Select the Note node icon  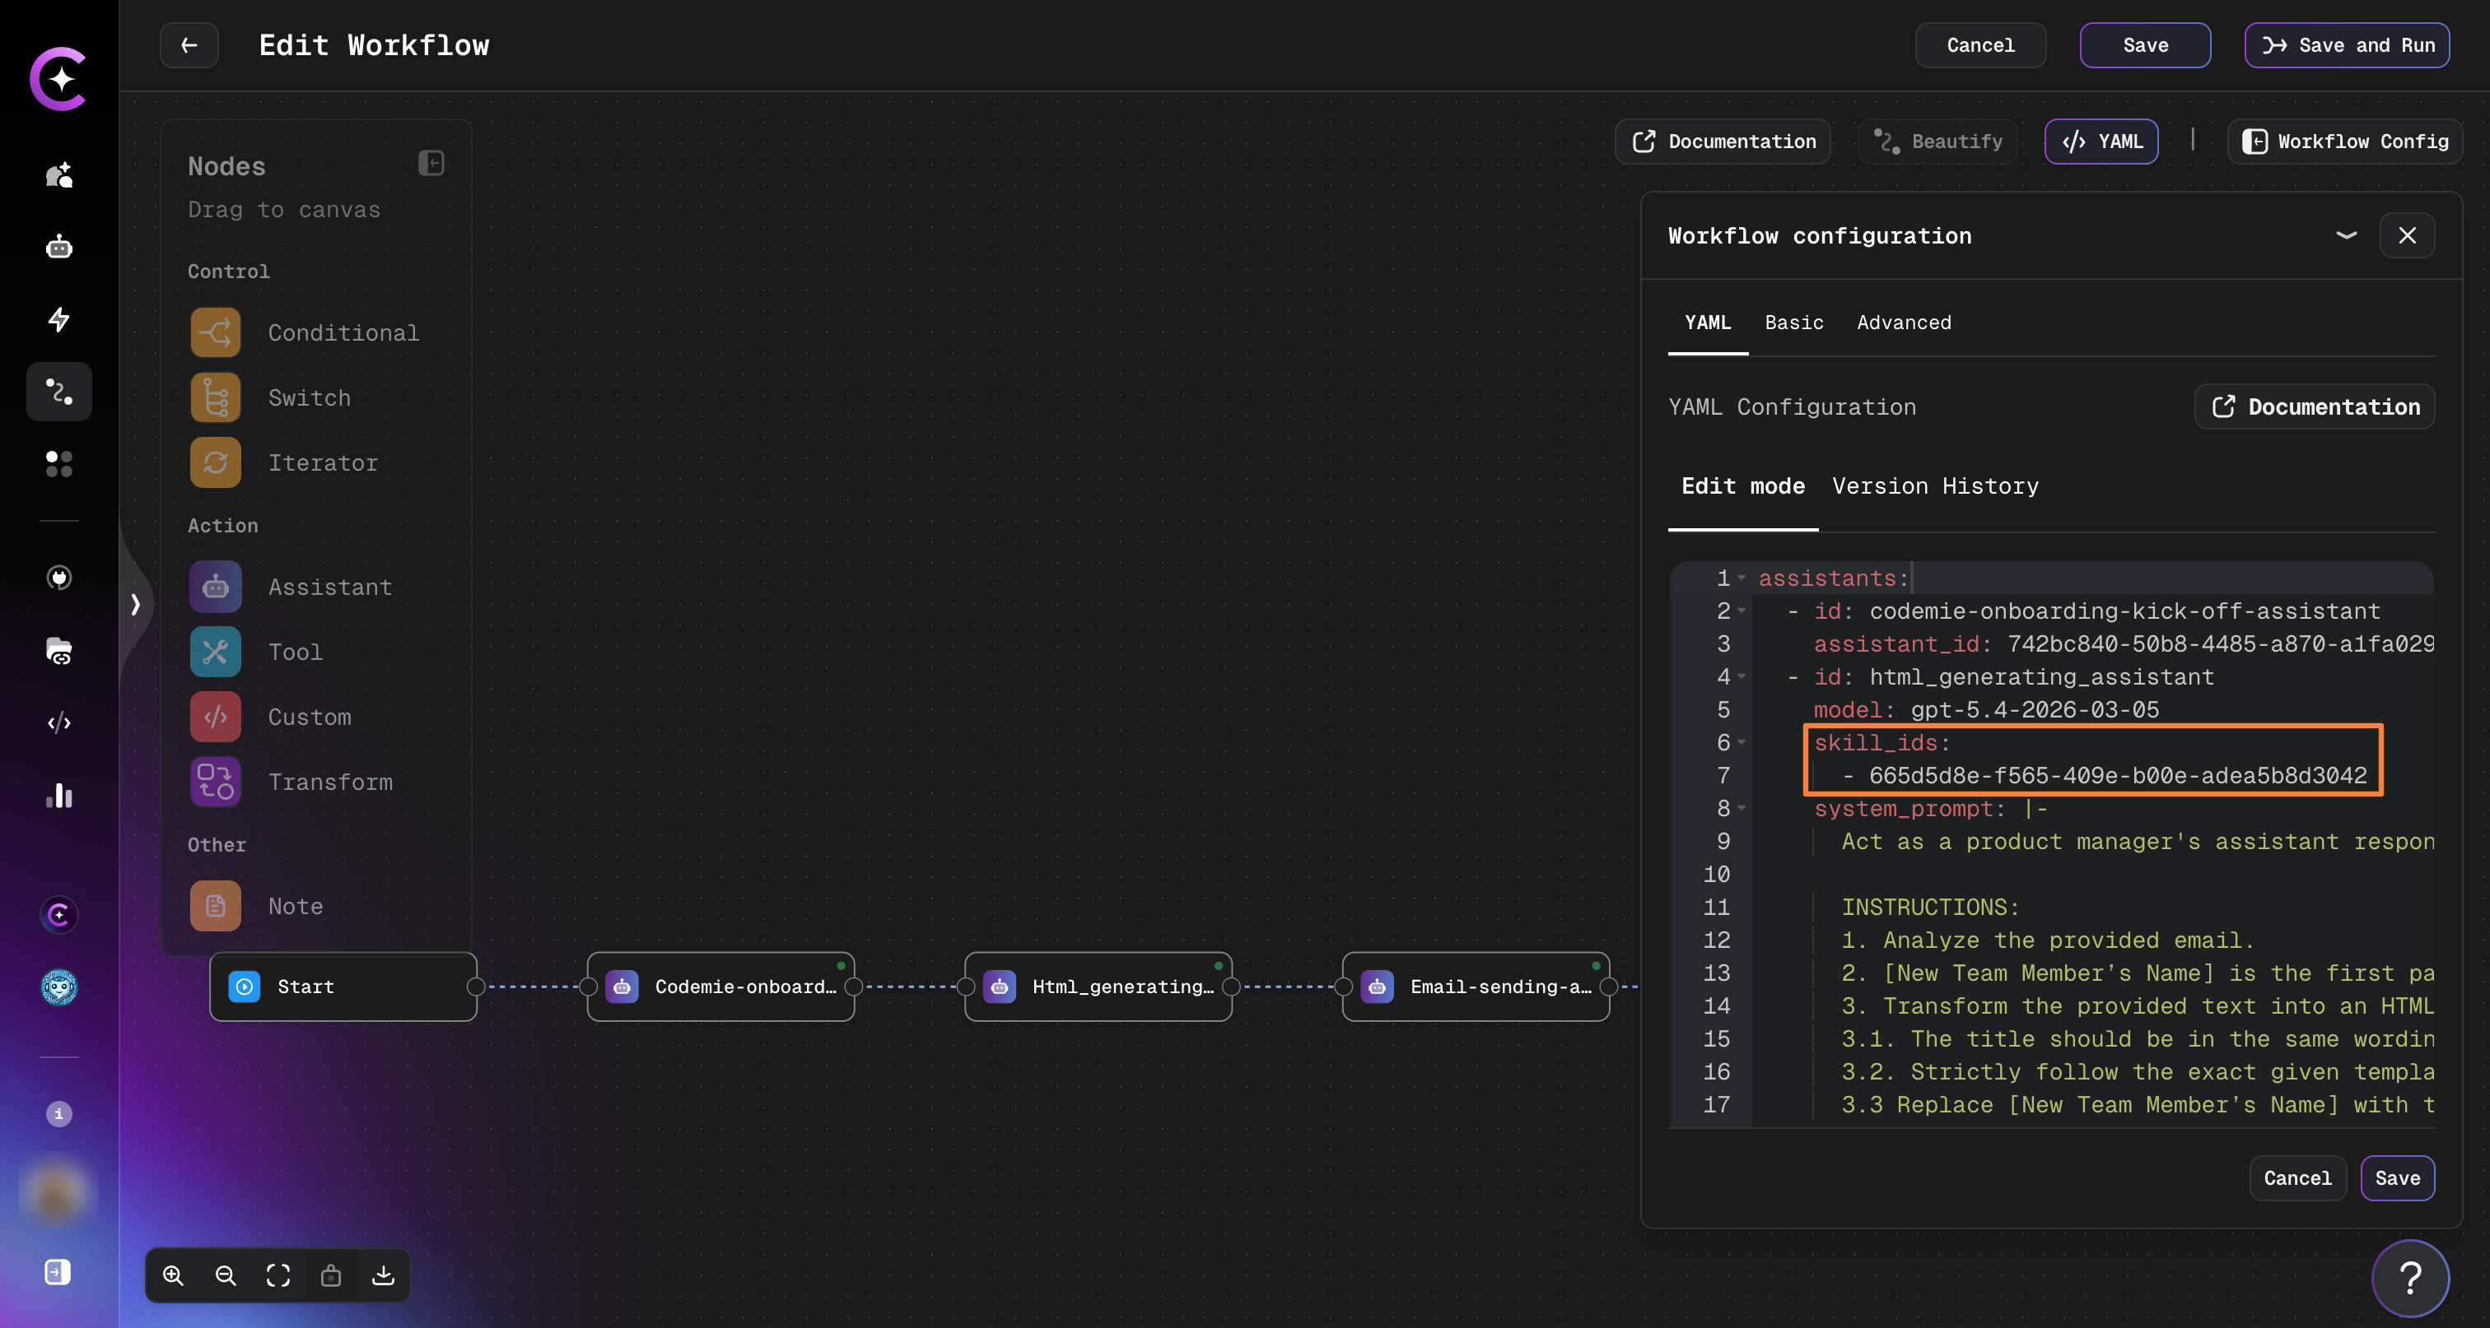click(216, 906)
